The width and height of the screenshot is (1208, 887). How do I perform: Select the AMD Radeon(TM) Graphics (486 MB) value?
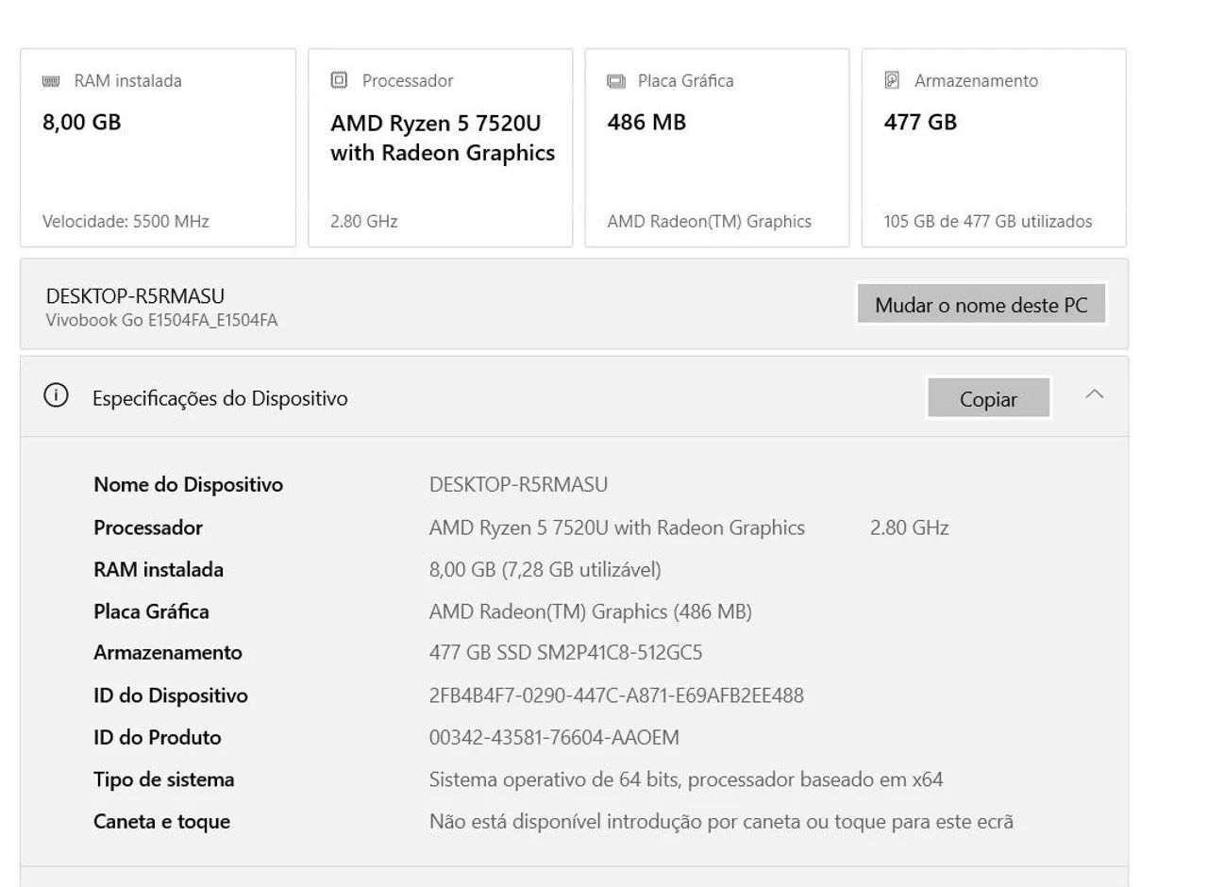[x=590, y=611]
